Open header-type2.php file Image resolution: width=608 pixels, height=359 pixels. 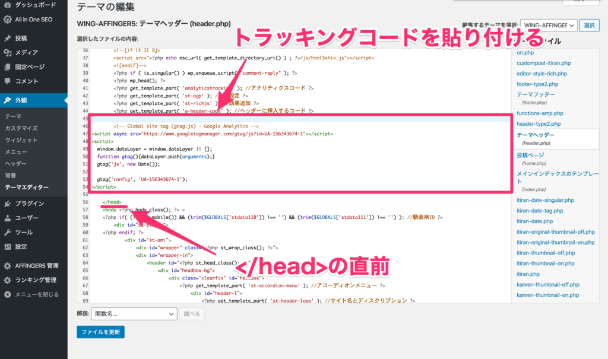pos(539,123)
